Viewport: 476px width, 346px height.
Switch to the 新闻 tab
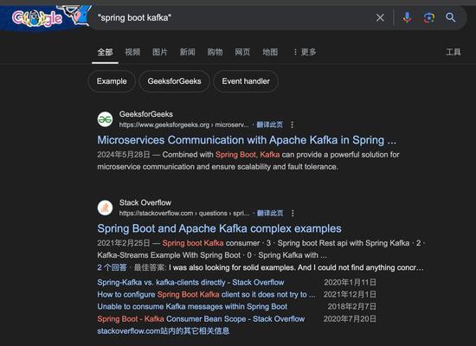[187, 52]
